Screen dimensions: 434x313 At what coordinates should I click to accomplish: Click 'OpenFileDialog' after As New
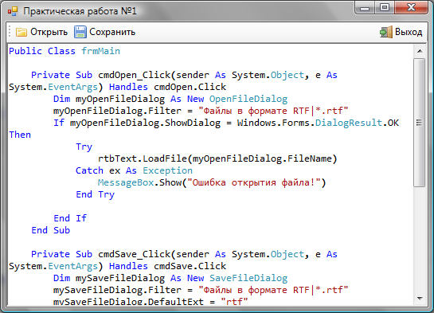tap(248, 99)
